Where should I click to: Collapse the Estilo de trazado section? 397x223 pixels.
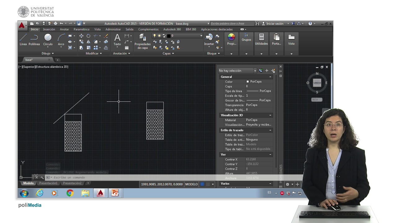tap(270, 130)
